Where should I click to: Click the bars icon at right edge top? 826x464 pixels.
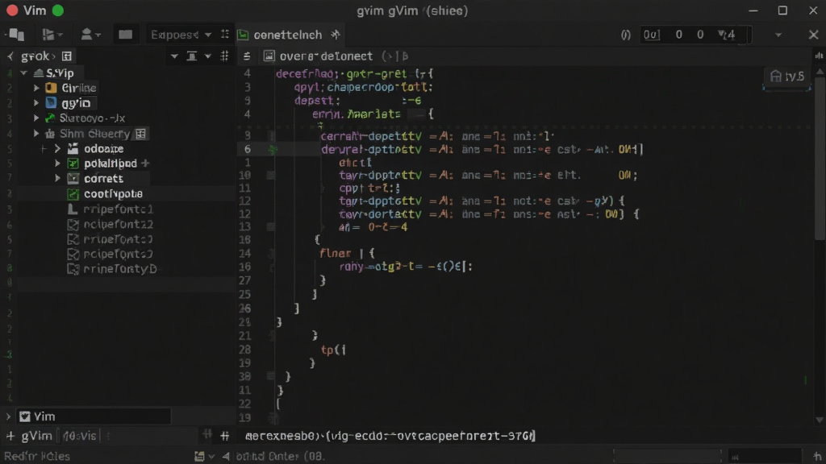pyautogui.click(x=819, y=56)
